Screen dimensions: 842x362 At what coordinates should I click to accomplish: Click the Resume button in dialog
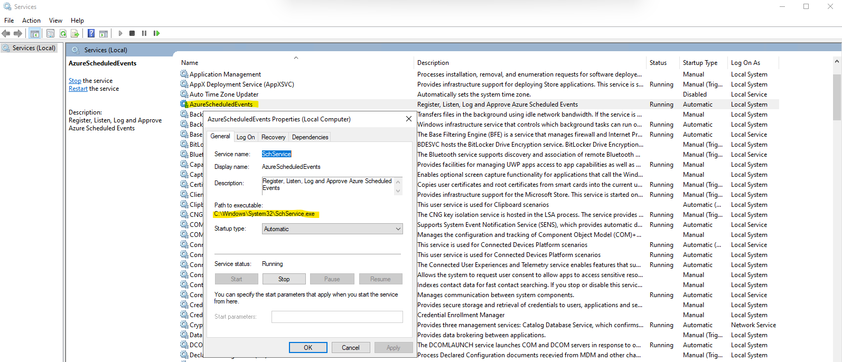point(380,279)
